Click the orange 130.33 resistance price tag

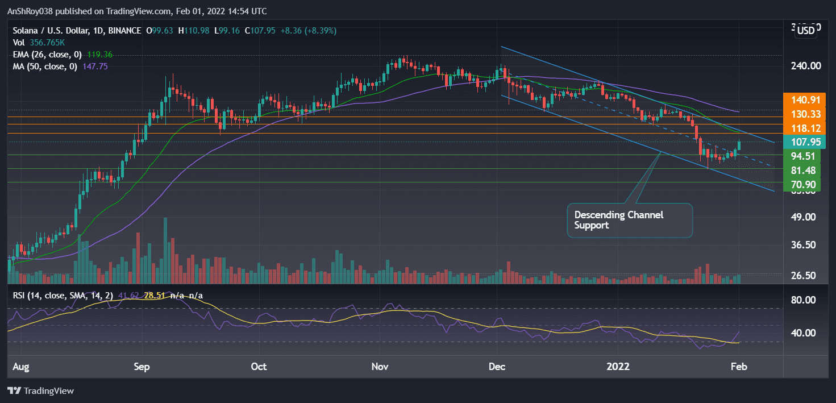click(x=802, y=114)
